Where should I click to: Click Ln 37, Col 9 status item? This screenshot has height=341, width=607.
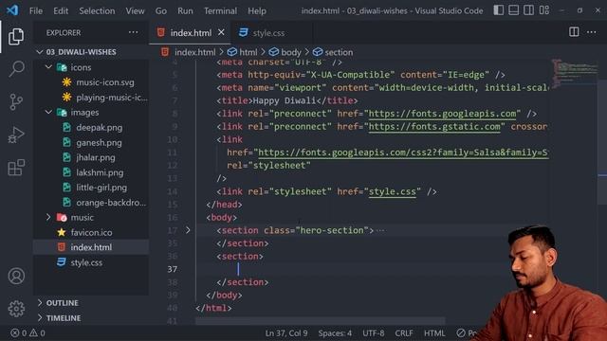(286, 332)
